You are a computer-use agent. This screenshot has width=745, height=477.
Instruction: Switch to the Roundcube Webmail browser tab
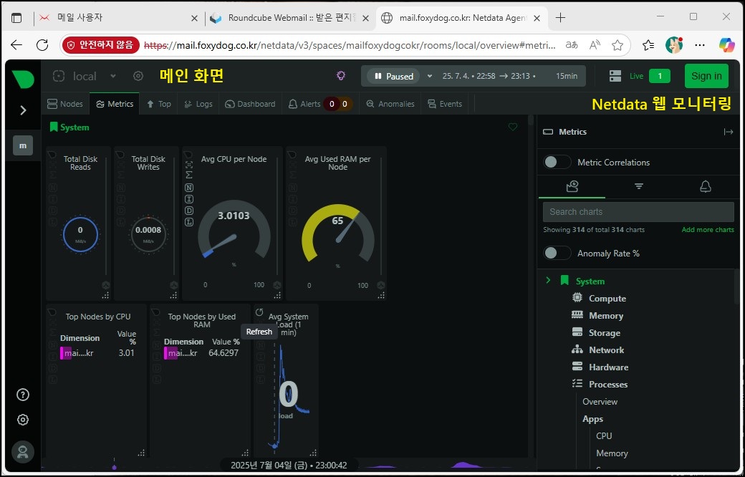tap(290, 18)
